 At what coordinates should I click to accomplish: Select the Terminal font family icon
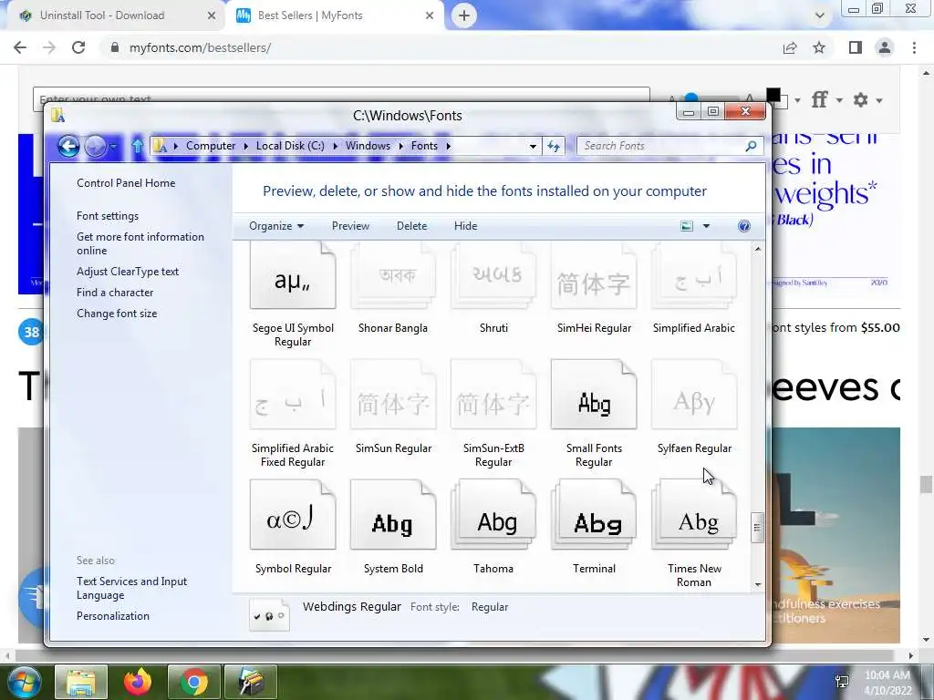[594, 515]
